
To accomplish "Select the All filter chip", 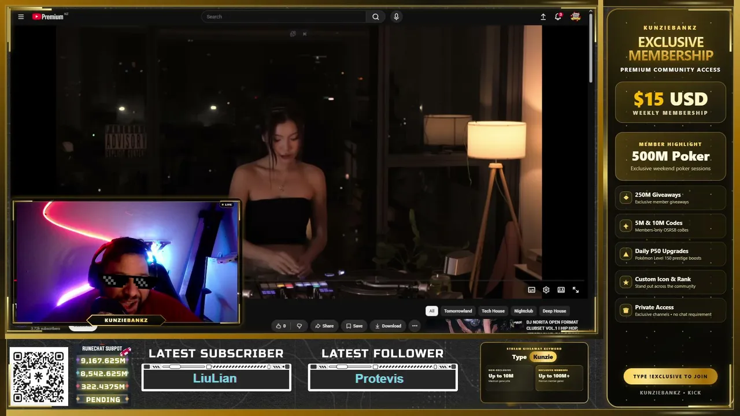I will coord(431,311).
